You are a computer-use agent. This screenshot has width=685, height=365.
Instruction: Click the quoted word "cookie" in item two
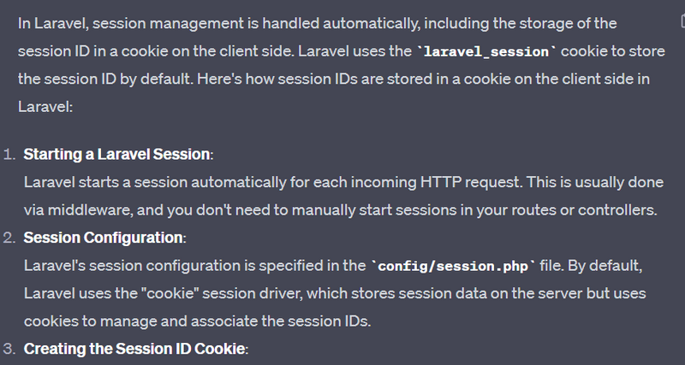pyautogui.click(x=170, y=293)
